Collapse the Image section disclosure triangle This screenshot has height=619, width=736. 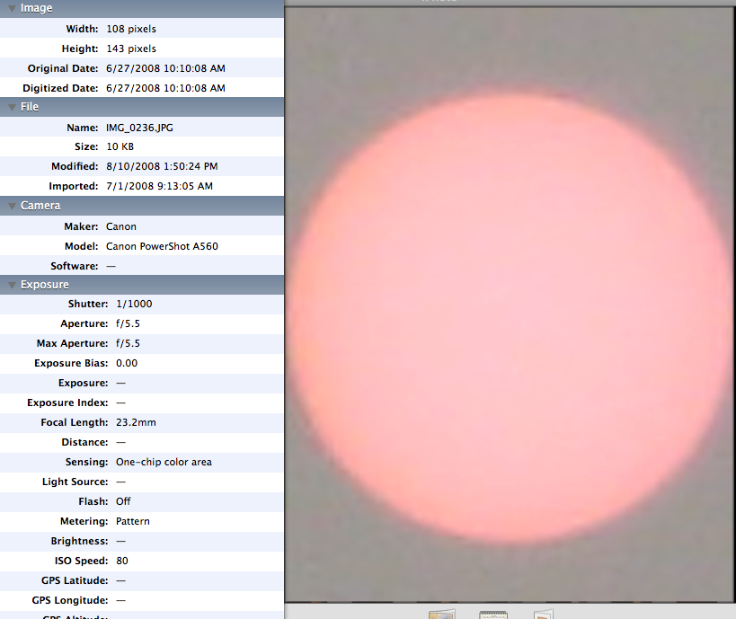pyautogui.click(x=9, y=8)
